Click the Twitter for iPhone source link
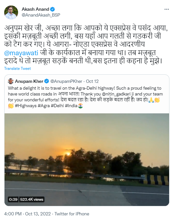 point(72,213)
